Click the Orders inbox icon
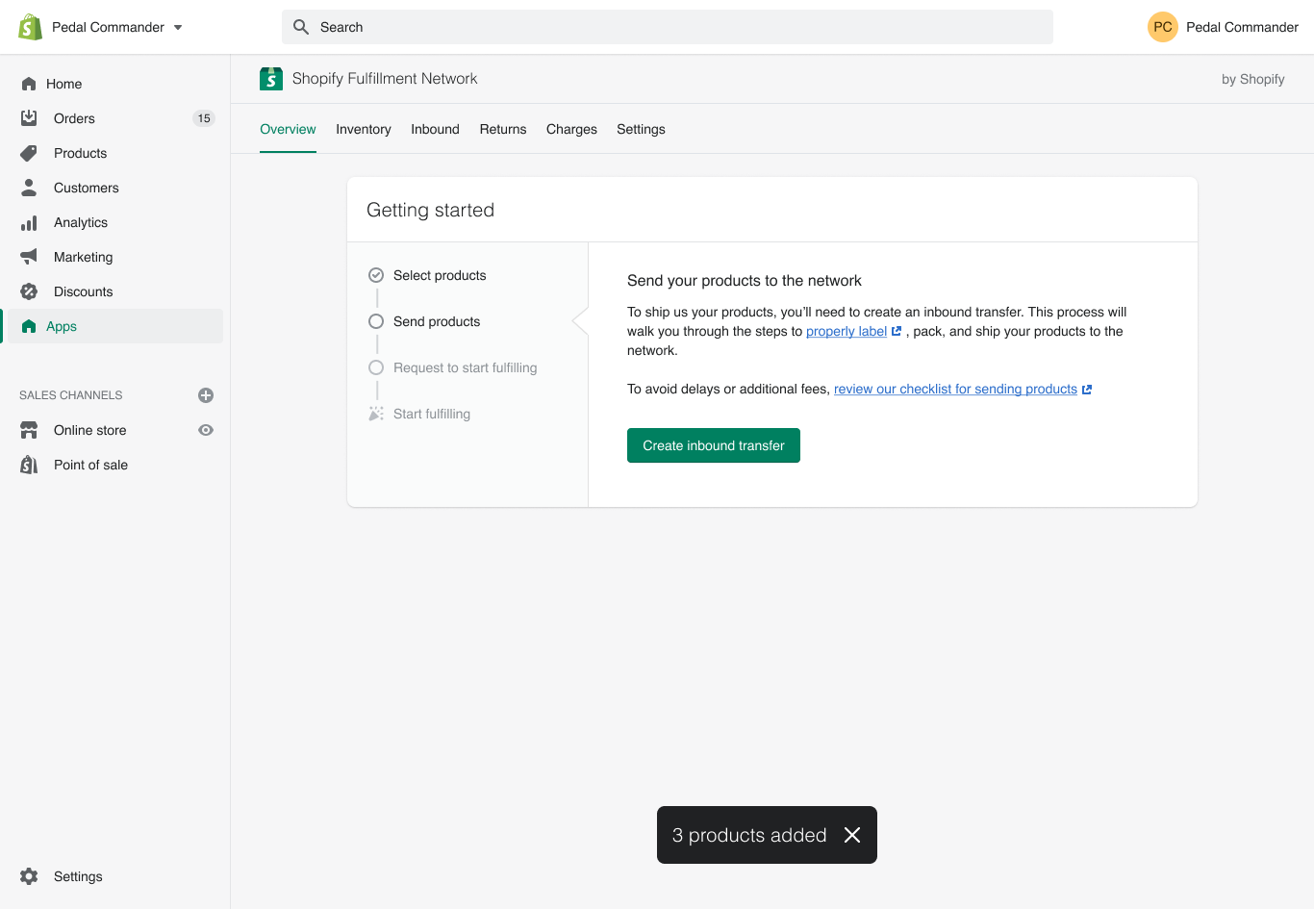Viewport: 1314px width, 909px height. tap(29, 118)
